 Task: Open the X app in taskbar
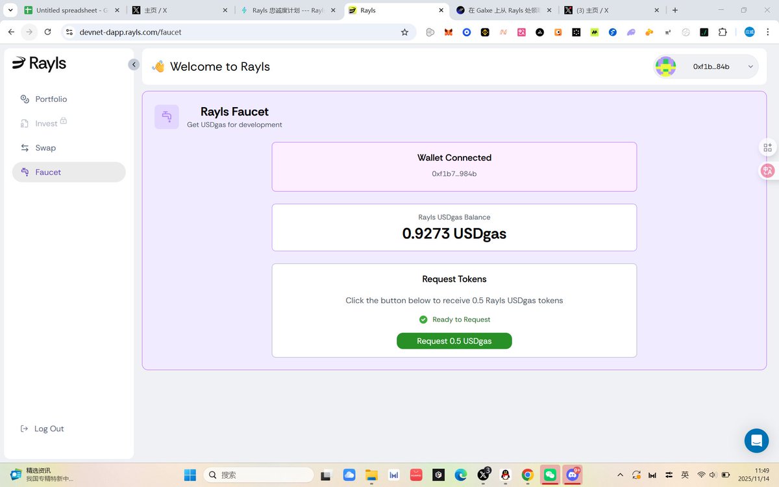[484, 475]
